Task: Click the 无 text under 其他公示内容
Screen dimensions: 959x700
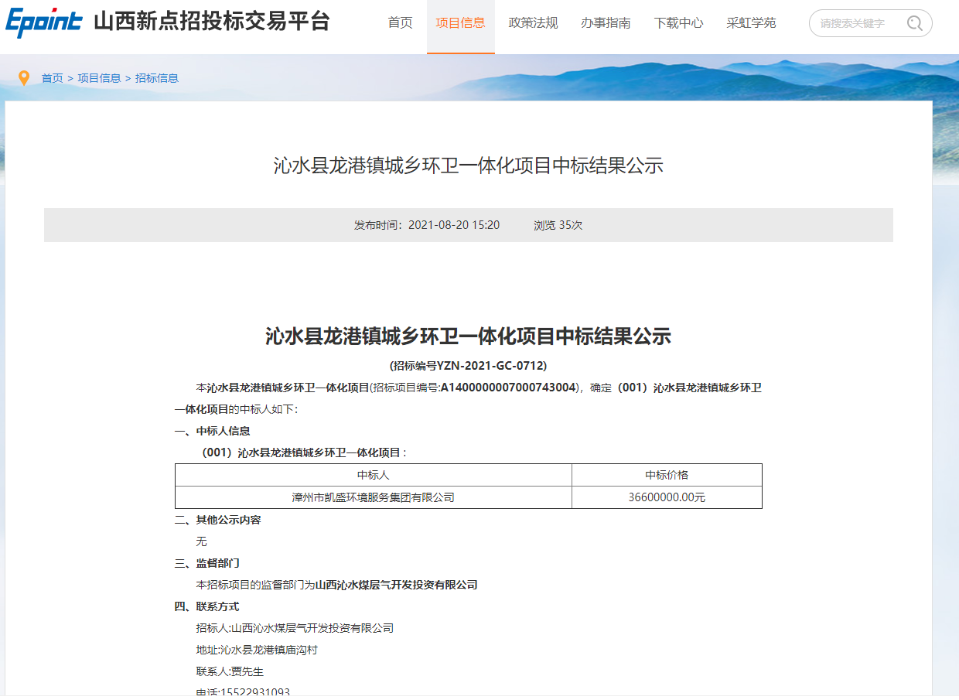Action: click(202, 541)
